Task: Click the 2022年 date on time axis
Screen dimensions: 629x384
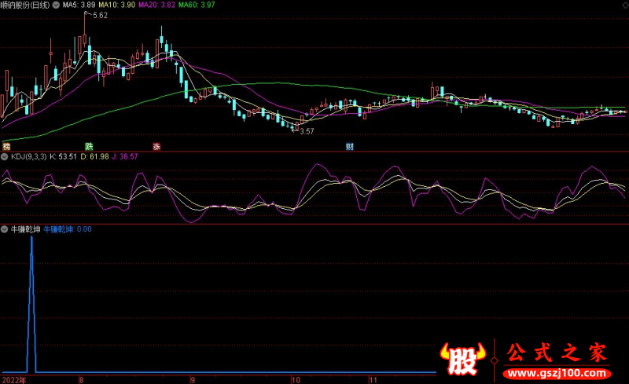Action: point(13,379)
